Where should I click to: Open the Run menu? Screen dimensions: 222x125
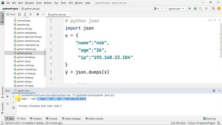coord(56,3)
